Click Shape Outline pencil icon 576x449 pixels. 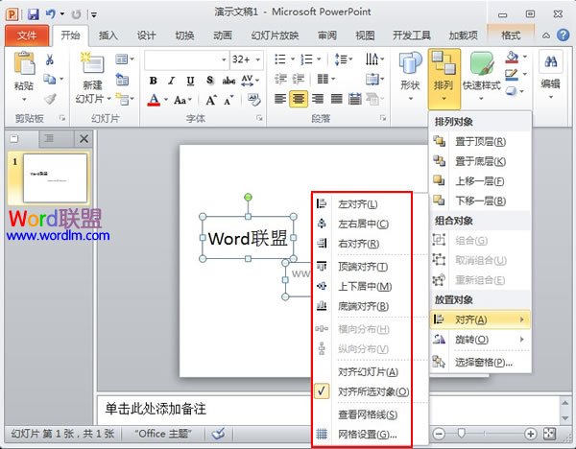(x=512, y=75)
